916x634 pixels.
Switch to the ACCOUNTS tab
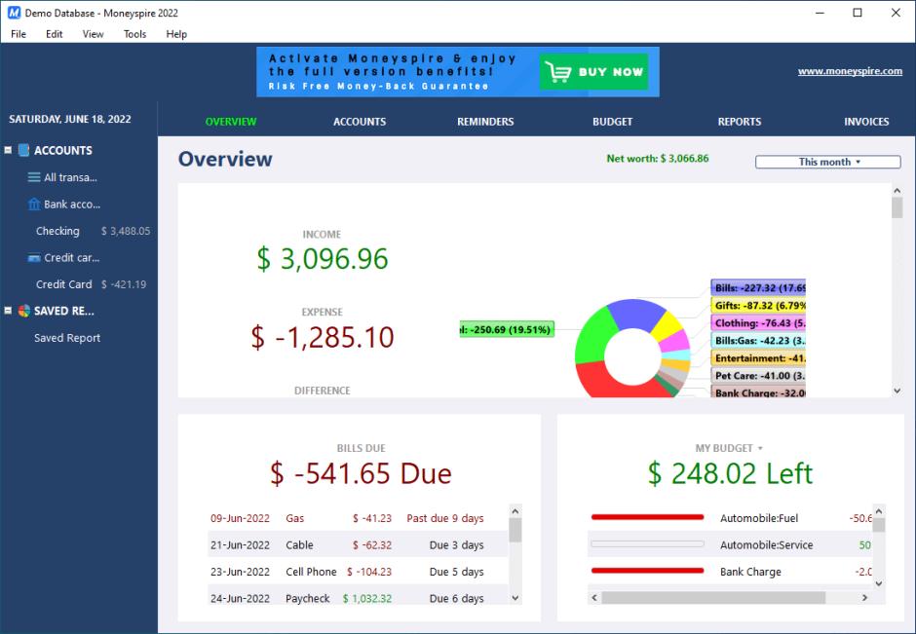point(360,122)
